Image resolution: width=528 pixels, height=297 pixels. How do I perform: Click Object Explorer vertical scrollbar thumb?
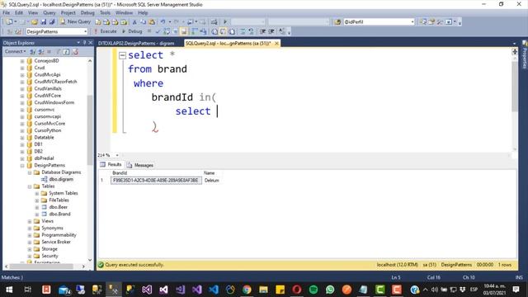coord(90,130)
